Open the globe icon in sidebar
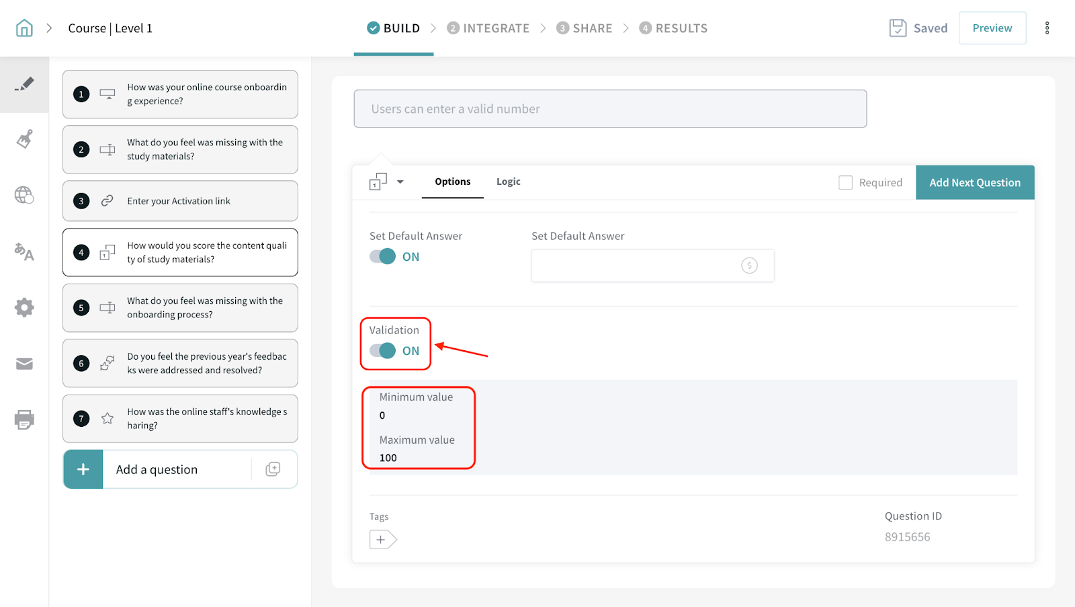Image resolution: width=1075 pixels, height=607 pixels. [24, 195]
